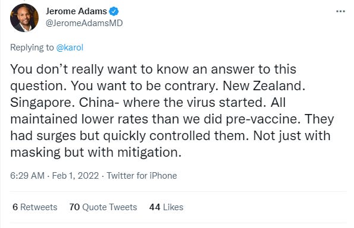
Task: View the 6 Retweets list
Action: tap(35, 207)
